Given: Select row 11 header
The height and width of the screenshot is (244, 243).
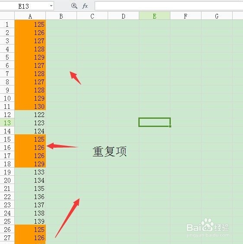Looking at the screenshot, I should tap(7, 106).
